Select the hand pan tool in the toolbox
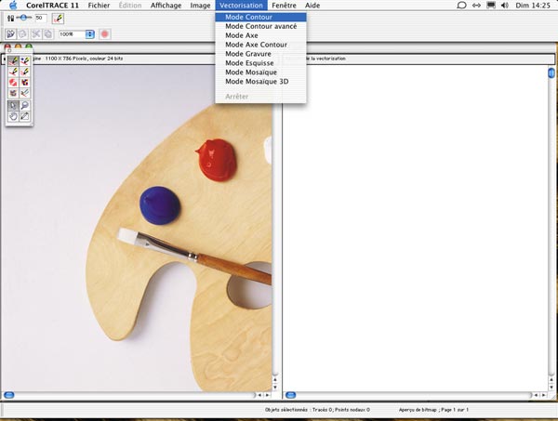Screen dimensions: 558x421 click(x=13, y=117)
